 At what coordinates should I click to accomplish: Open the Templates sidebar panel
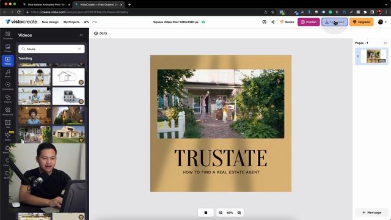pos(8,35)
